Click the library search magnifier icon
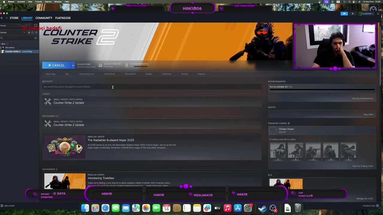Viewport: 383px width, 215px height. click(1, 38)
